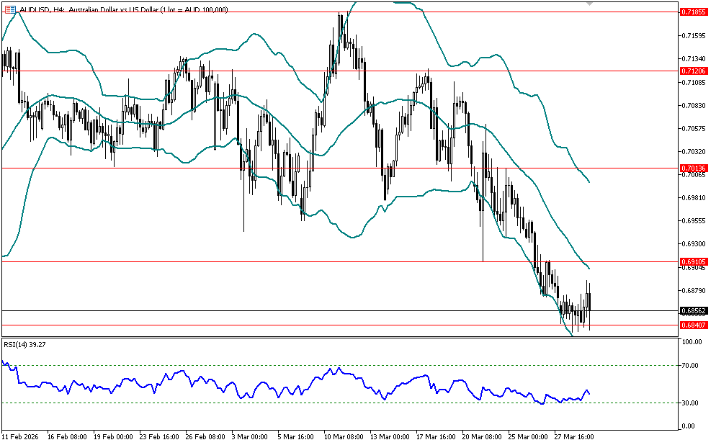Select the red 0.71206 price level tag
The height and width of the screenshot is (445, 716).
(694, 71)
